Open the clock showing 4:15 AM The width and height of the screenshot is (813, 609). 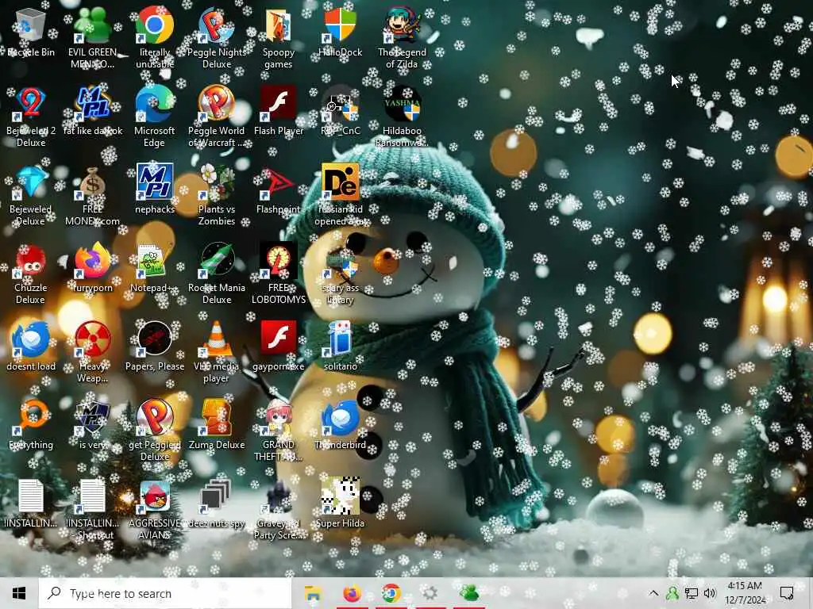[745, 593]
